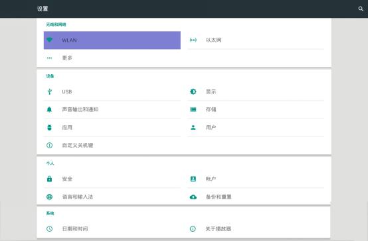Image resolution: width=368 pixels, height=241 pixels.
Task: Open WLAN settings entry
Action: 112,40
